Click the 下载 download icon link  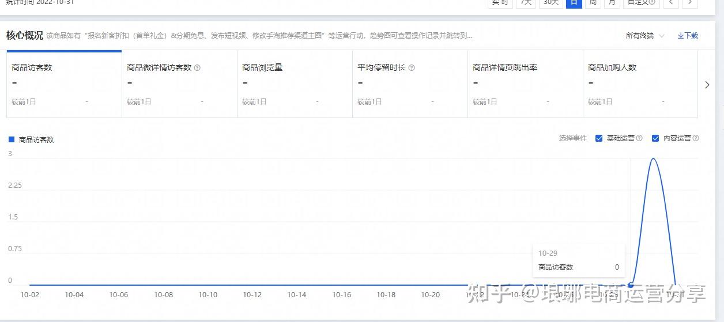click(x=688, y=36)
